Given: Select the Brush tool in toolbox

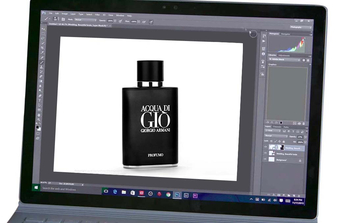Looking at the screenshot, I should point(42,62).
